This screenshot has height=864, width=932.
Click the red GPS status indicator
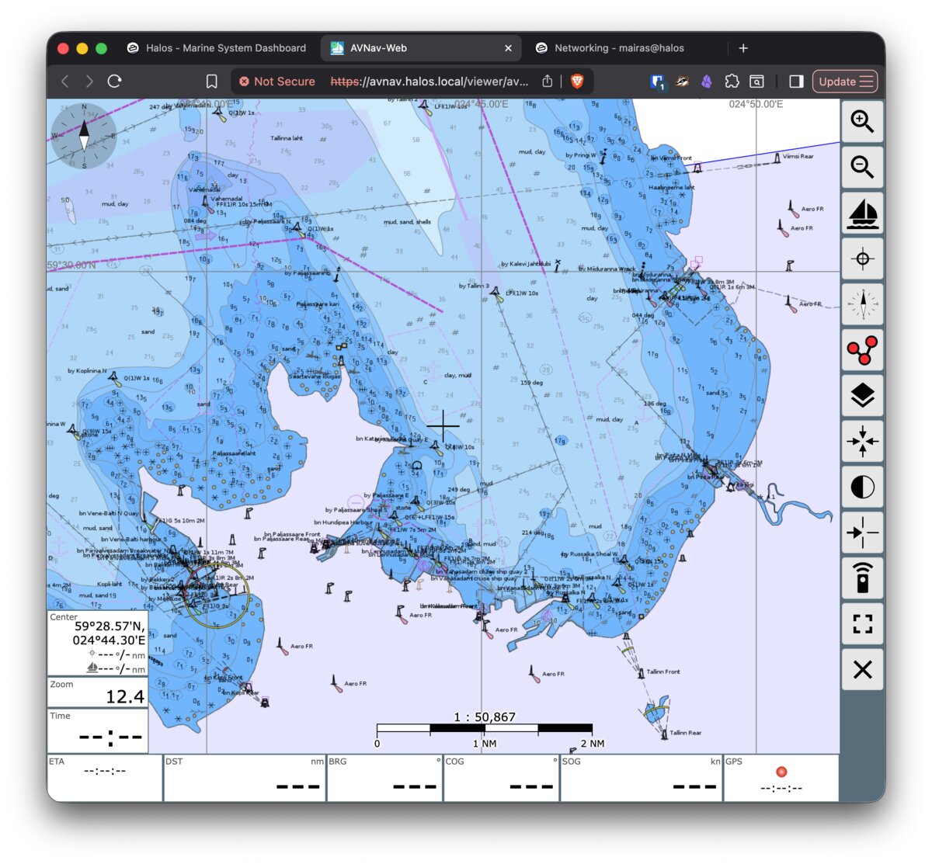(781, 772)
